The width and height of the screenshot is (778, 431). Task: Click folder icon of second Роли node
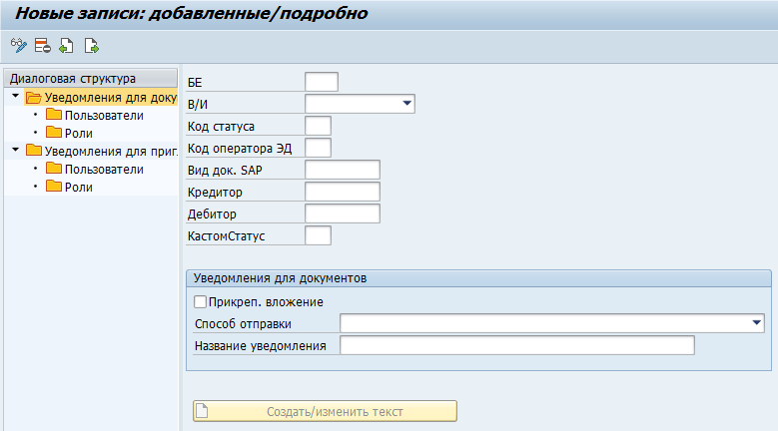pyautogui.click(x=54, y=187)
